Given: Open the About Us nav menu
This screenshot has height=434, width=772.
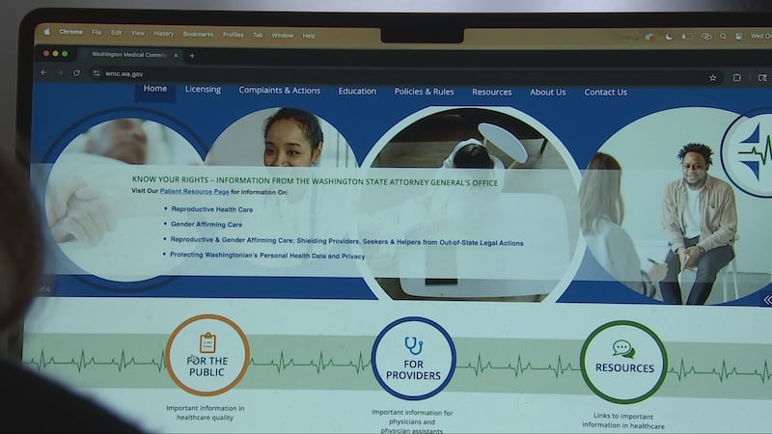Looking at the screenshot, I should 547,92.
